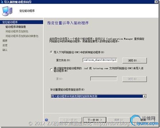Select radio for importing via .inf or txtsetup.oem file
Screen dimensions: 160x128
[51, 70]
